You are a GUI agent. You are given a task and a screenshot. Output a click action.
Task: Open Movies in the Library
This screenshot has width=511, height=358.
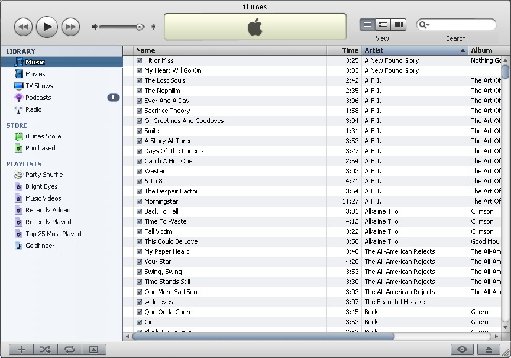click(35, 74)
